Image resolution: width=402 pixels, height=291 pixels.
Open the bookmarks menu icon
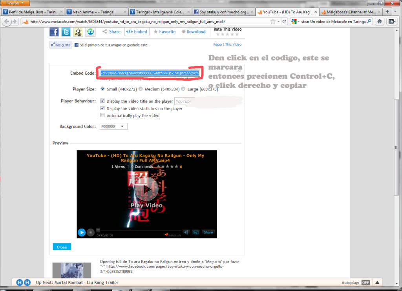pos(391,22)
